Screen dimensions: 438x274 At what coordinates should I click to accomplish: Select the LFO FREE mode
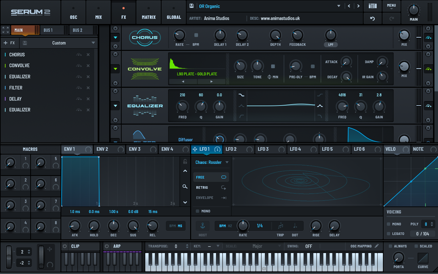211,177
